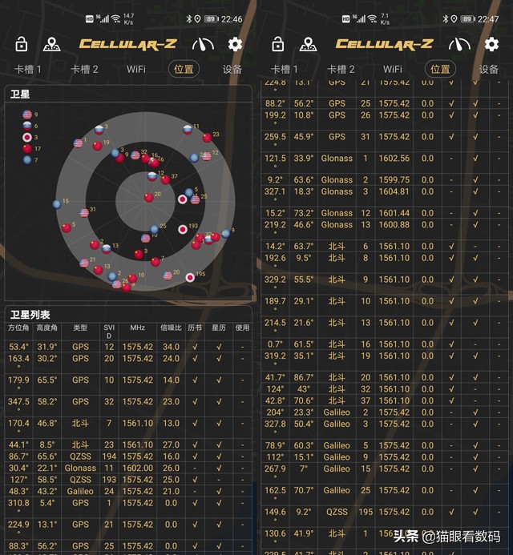This screenshot has width=513, height=555.
Task: Tap the US flag legend entry
Action: [x=26, y=115]
